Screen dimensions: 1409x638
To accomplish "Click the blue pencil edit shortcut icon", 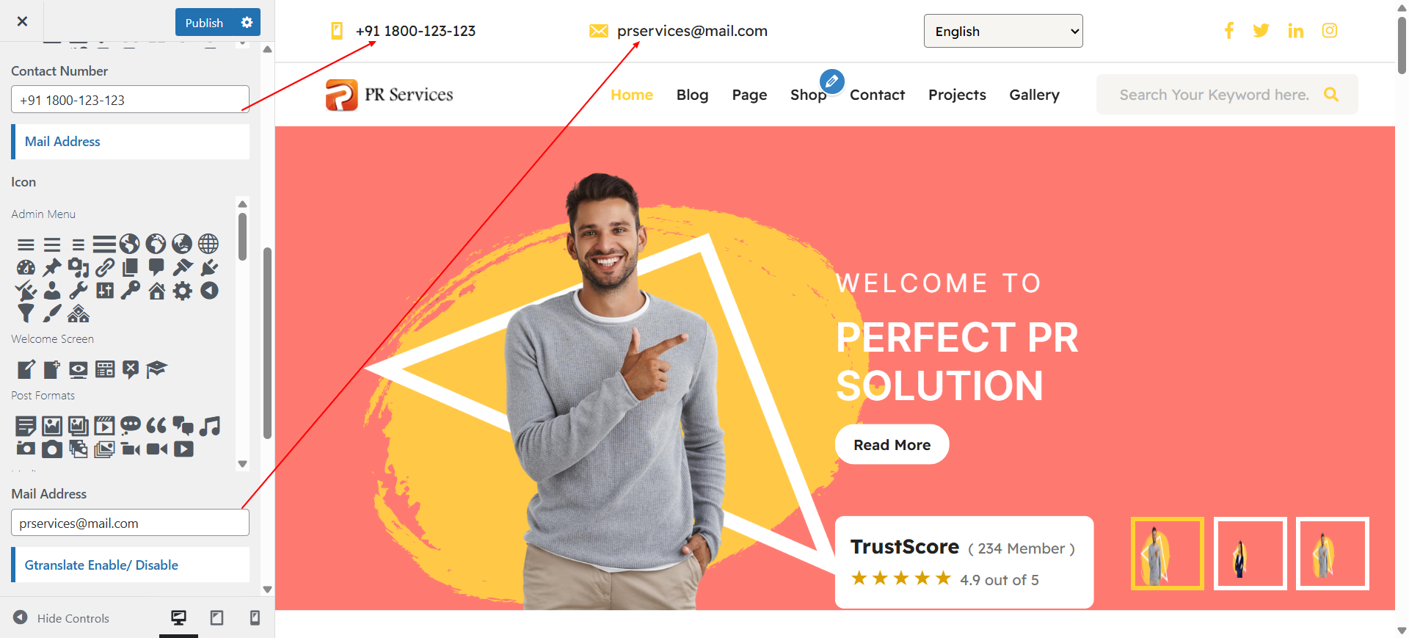I will pyautogui.click(x=831, y=81).
